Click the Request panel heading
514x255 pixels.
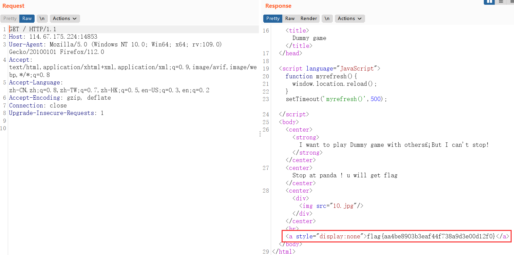14,6
